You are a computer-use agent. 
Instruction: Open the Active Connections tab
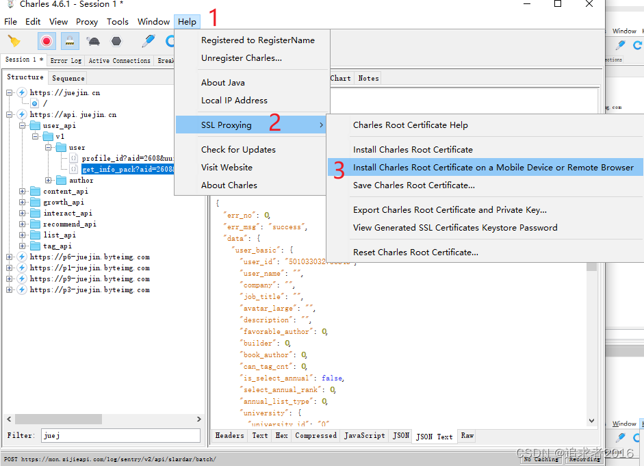[120, 60]
